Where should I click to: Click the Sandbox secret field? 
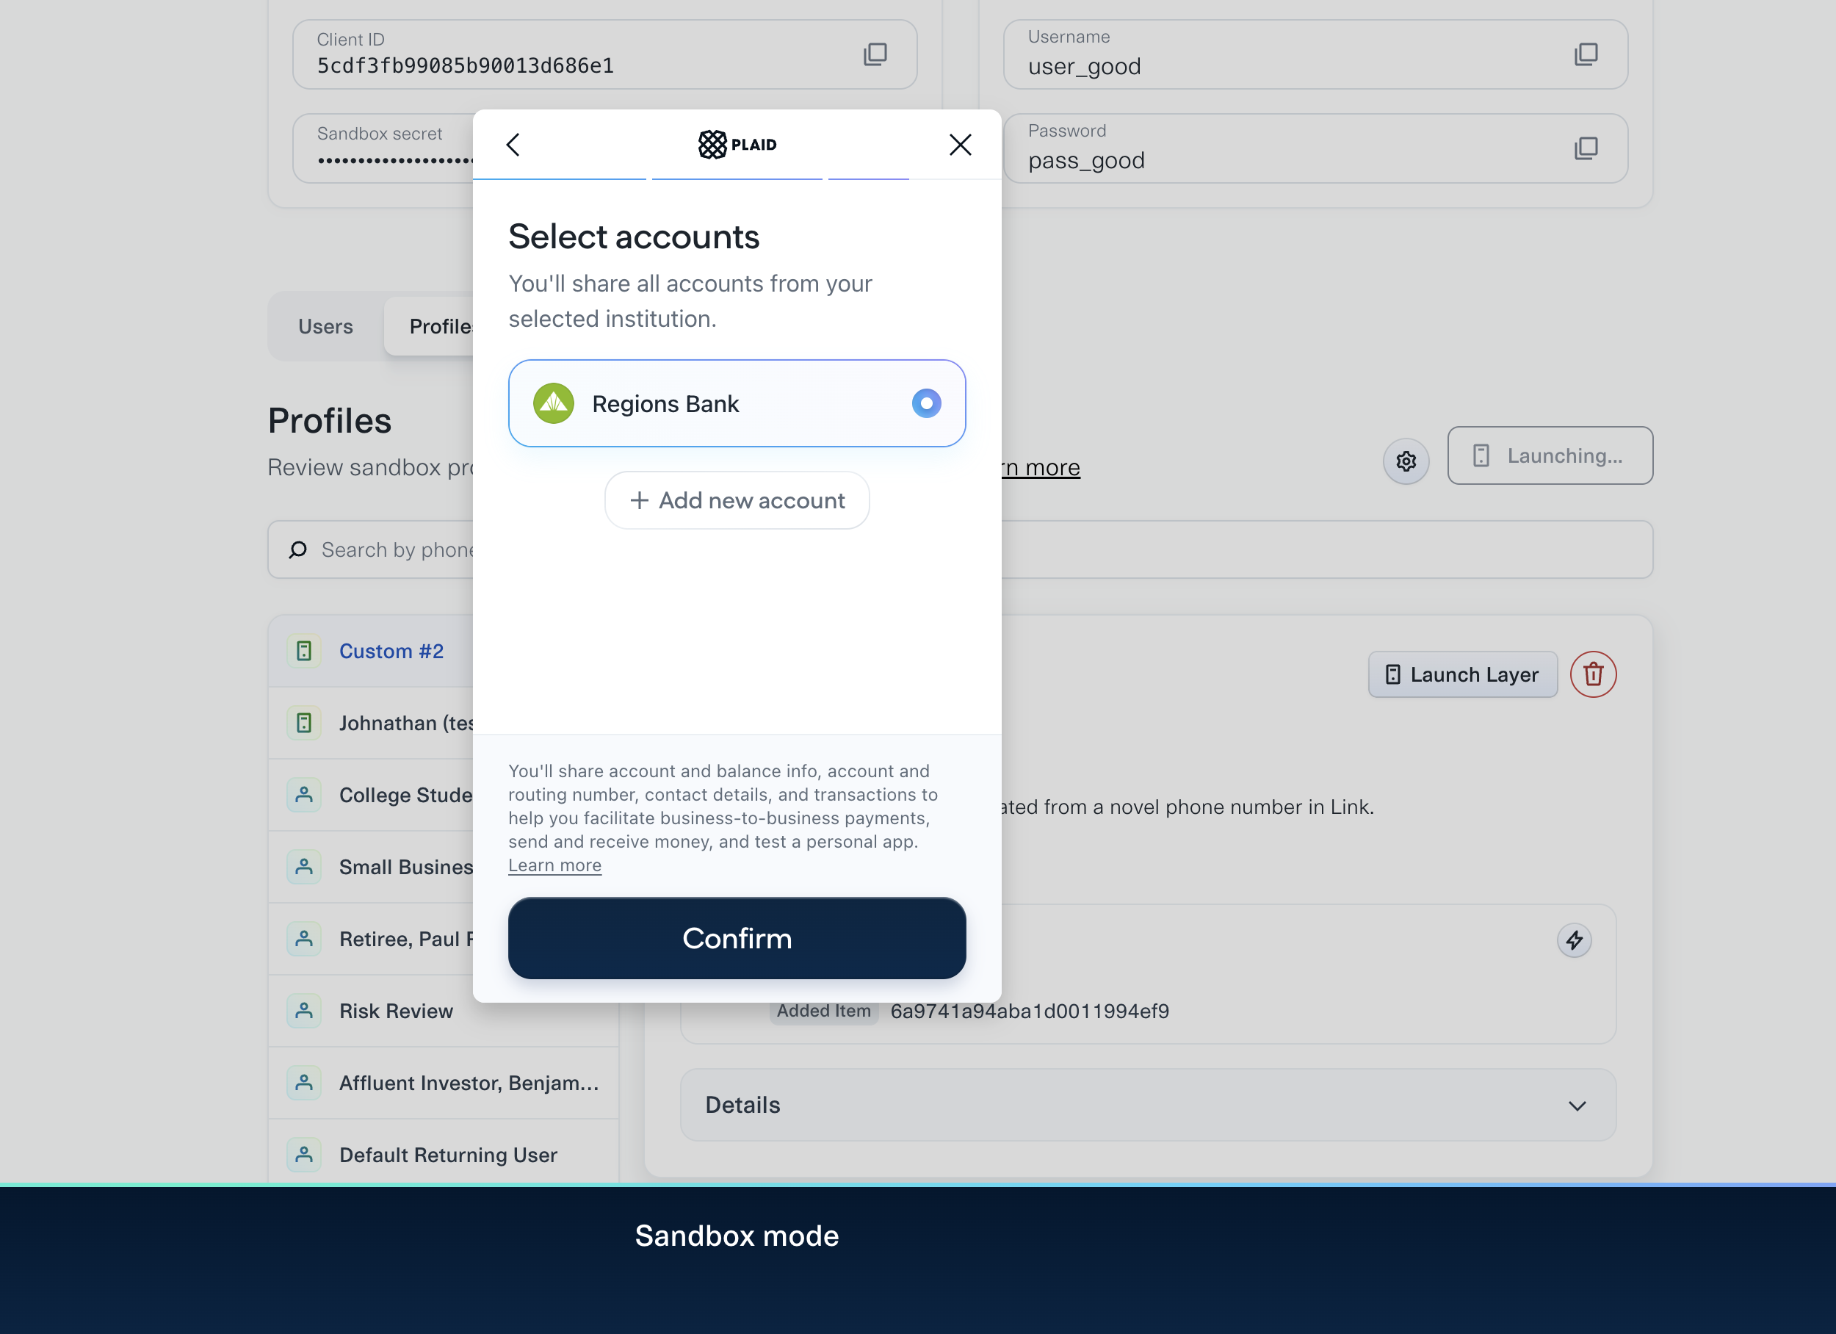pyautogui.click(x=383, y=148)
